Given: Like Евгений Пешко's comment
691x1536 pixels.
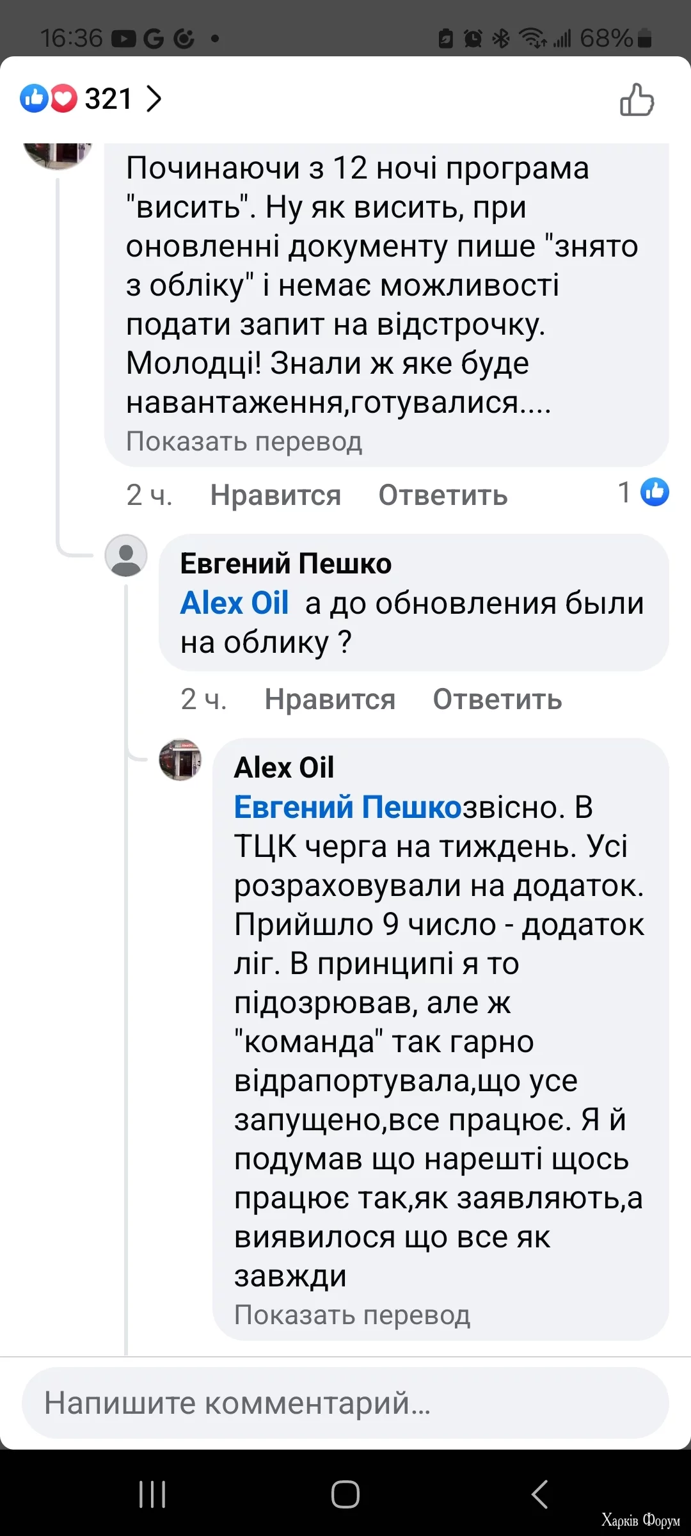Looking at the screenshot, I should tap(330, 700).
